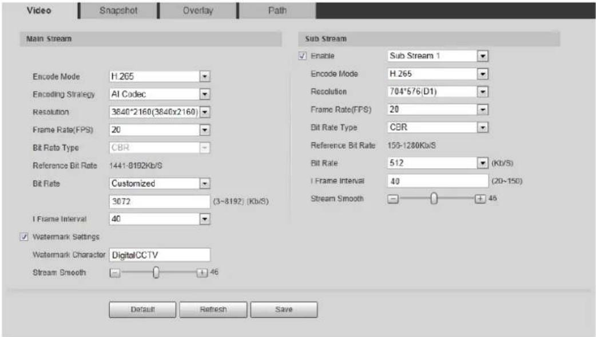This screenshot has width=596, height=337.
Task: Click Sub Stream reference bit rate value
Action: click(412, 145)
